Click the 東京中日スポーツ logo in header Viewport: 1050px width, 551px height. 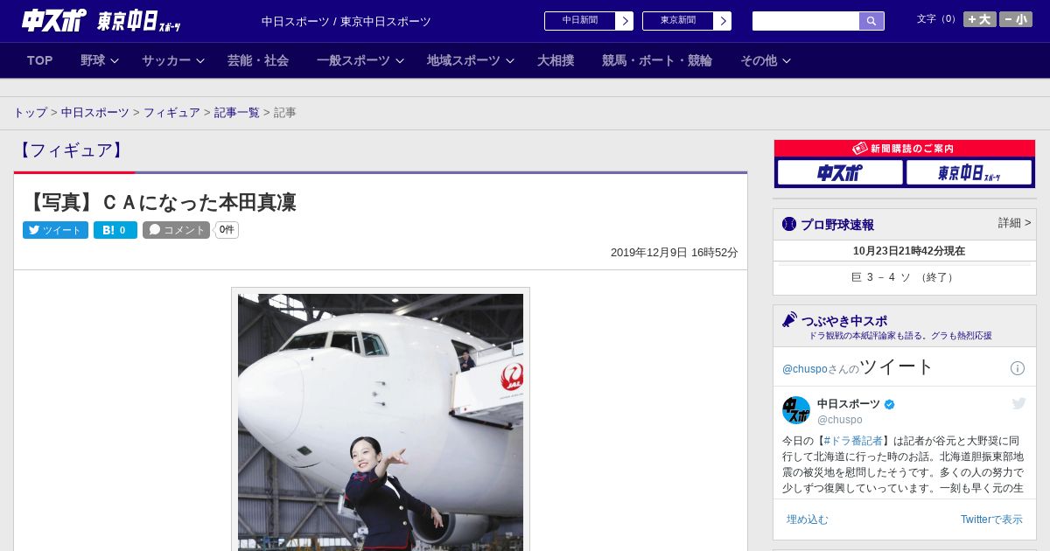(x=138, y=21)
